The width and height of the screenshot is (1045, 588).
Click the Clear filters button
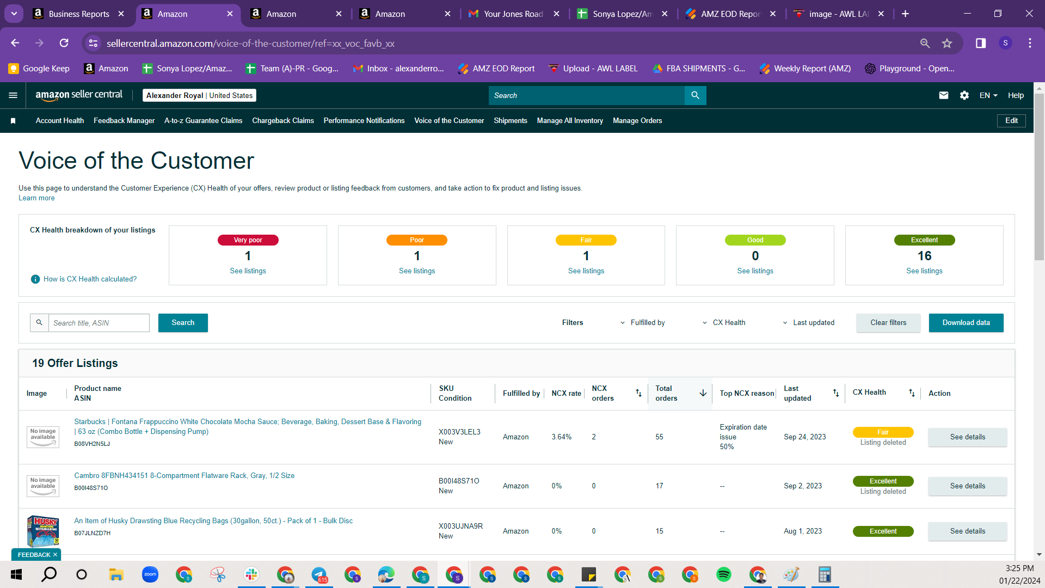click(x=888, y=323)
